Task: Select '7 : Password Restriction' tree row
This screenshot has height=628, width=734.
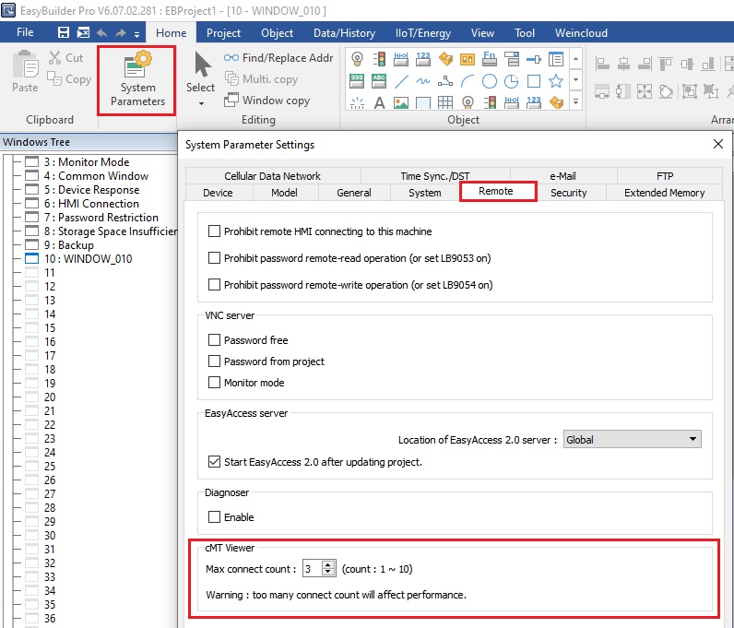Action: (x=101, y=218)
